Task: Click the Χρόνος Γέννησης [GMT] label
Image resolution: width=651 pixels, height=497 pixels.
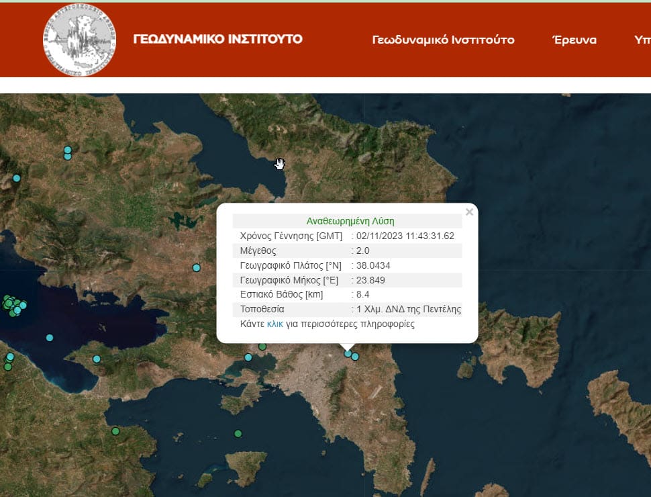Action: click(x=291, y=236)
